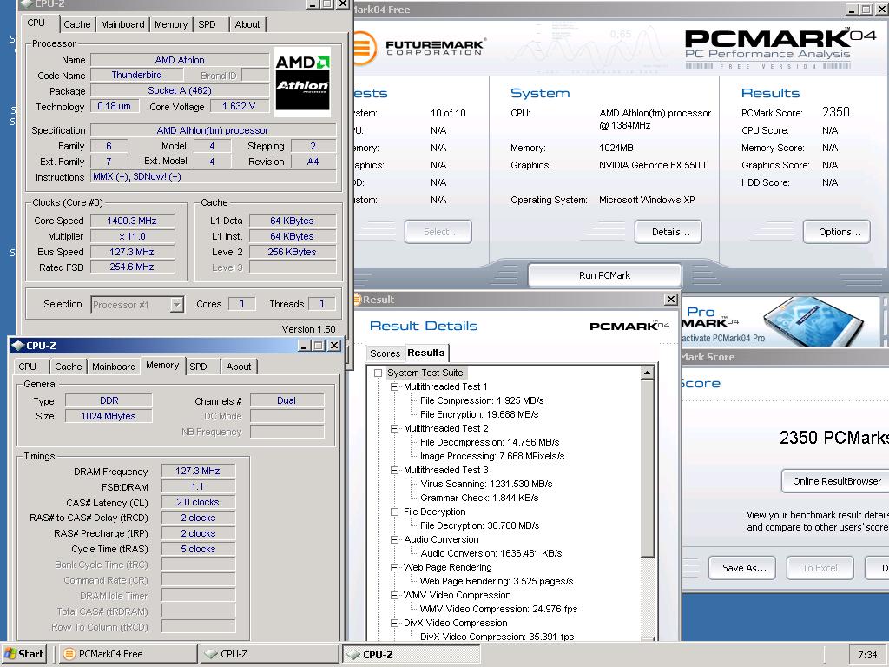This screenshot has height=667, width=889.
Task: Switch to Results tab in Result Details
Action: pos(425,353)
